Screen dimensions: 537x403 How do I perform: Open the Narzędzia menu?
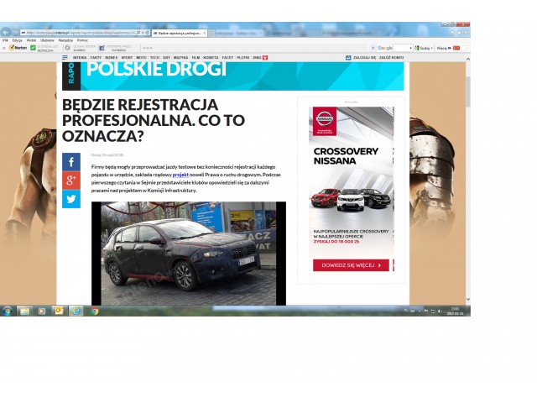tap(65, 39)
